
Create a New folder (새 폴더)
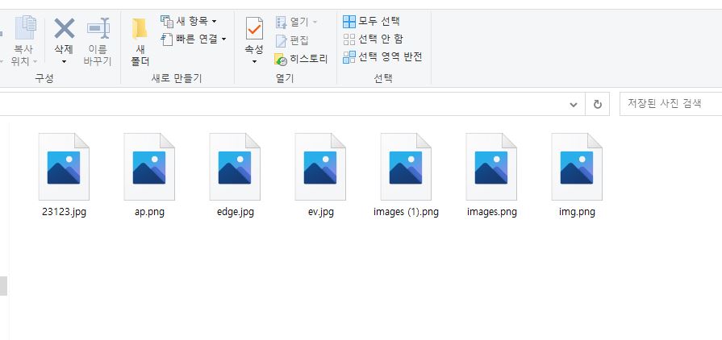click(140, 43)
